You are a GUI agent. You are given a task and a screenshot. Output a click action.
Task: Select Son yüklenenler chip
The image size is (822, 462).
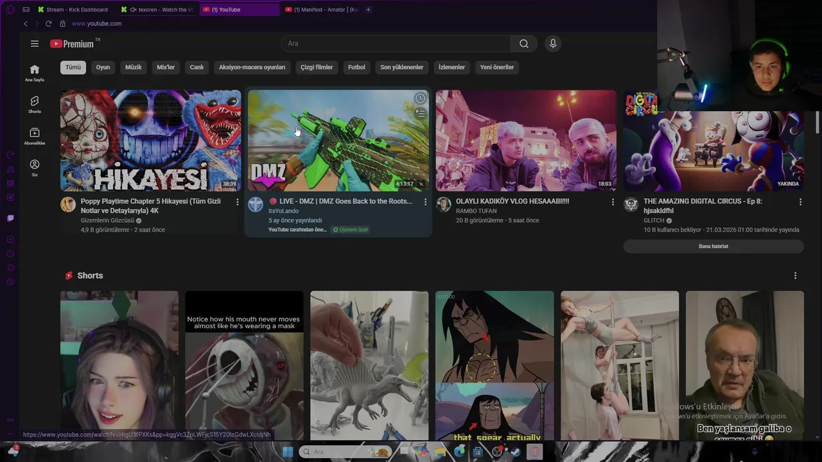coord(401,67)
